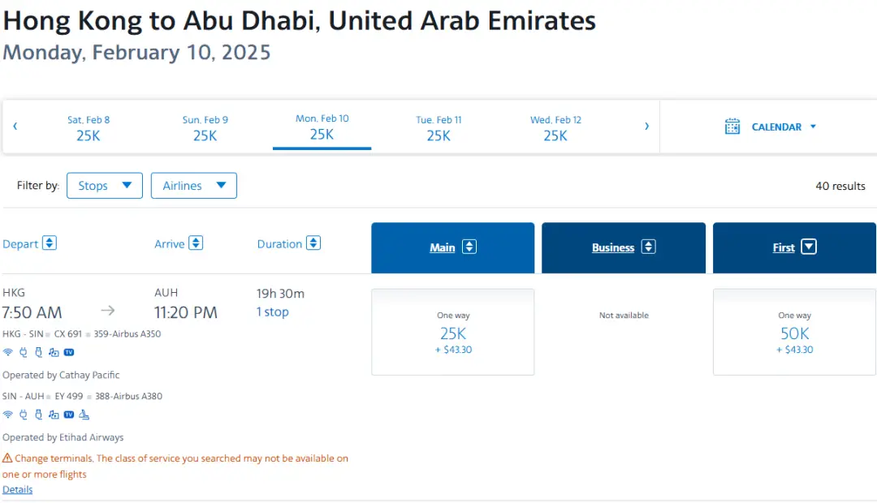Toggle sort order on the Duration column
This screenshot has width=877, height=503.
click(x=313, y=243)
